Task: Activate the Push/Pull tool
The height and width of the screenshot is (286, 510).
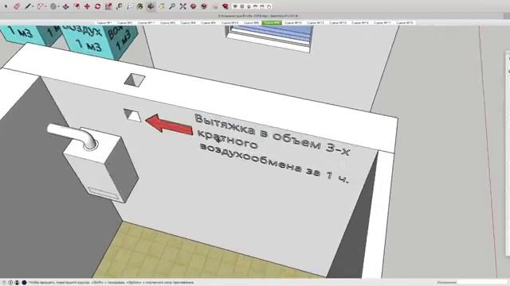Action: click(65, 6)
